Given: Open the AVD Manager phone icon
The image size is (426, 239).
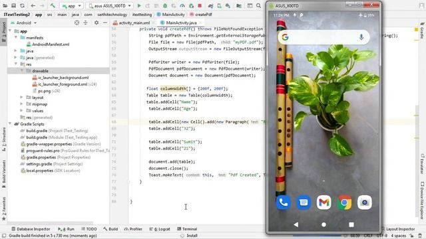Looking at the screenshot, I should 219,5.
